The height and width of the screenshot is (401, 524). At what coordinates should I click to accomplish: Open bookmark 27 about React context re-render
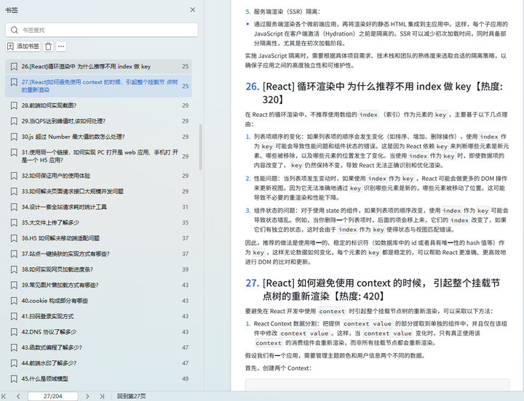(98, 86)
